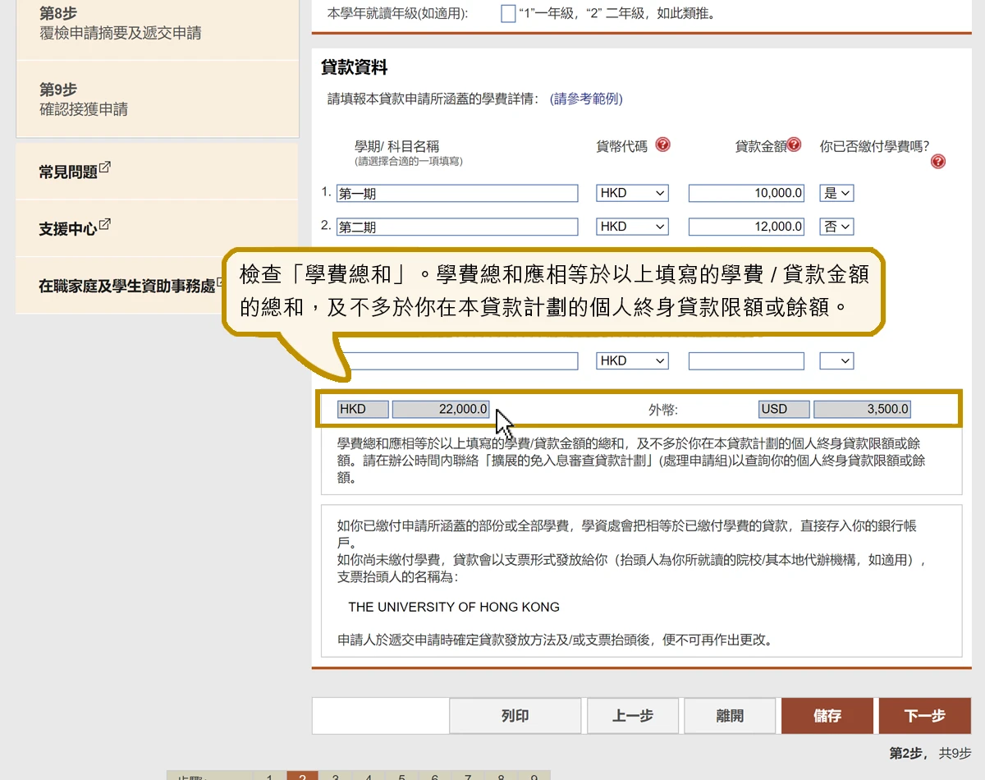The height and width of the screenshot is (780, 985).
Task: Click external-link icon next to 常見問題
Action: point(105,168)
